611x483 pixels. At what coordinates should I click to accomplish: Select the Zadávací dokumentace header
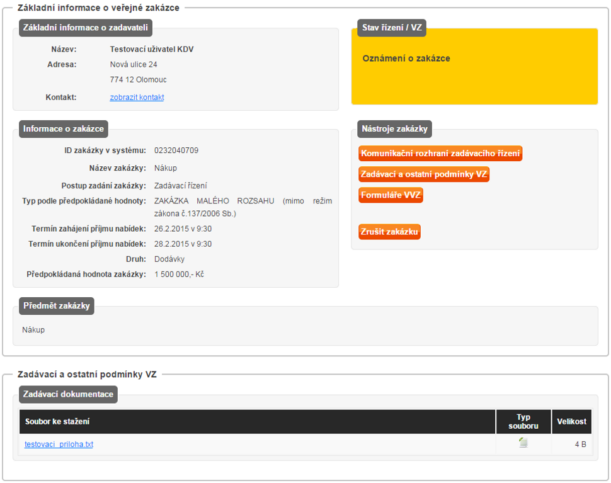click(68, 395)
